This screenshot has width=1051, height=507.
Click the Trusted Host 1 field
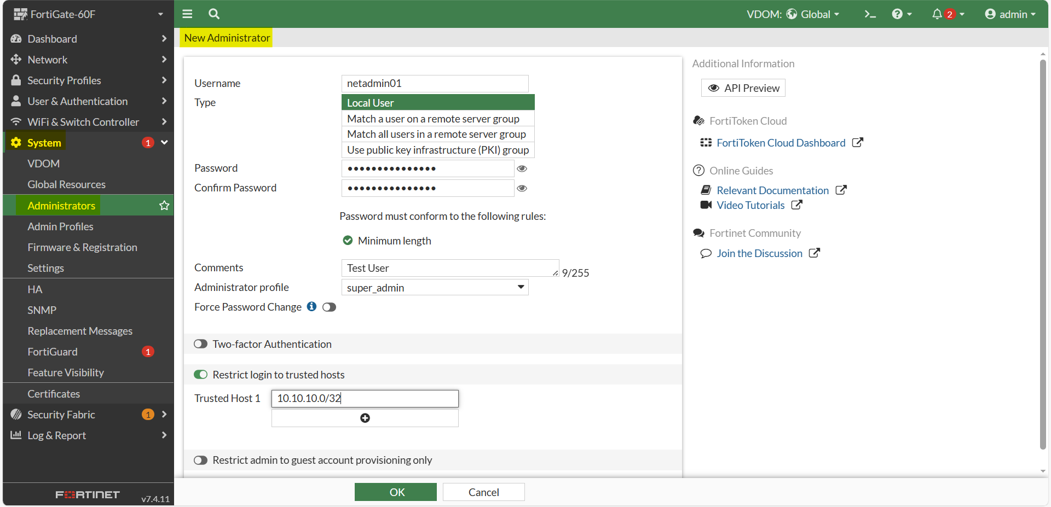[365, 399]
